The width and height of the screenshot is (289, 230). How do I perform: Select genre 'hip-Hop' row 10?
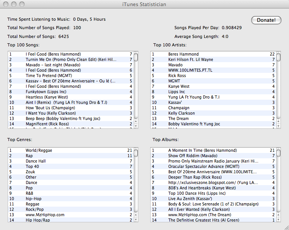(x=71, y=199)
